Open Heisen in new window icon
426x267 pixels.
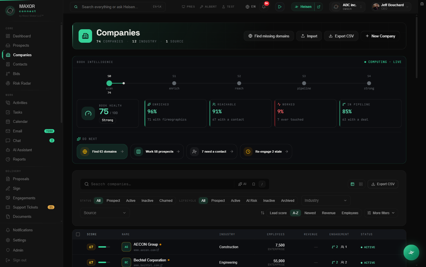[x=319, y=7]
